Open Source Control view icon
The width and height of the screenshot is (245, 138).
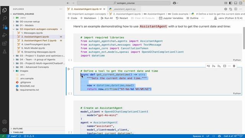point(5,27)
